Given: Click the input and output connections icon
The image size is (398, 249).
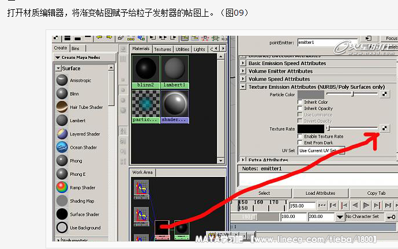Looking at the screenshot, I should click(163, 38).
